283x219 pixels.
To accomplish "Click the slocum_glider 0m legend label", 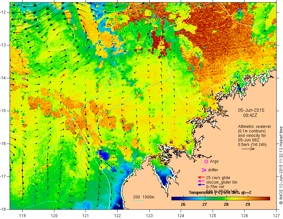I will click(222, 182).
